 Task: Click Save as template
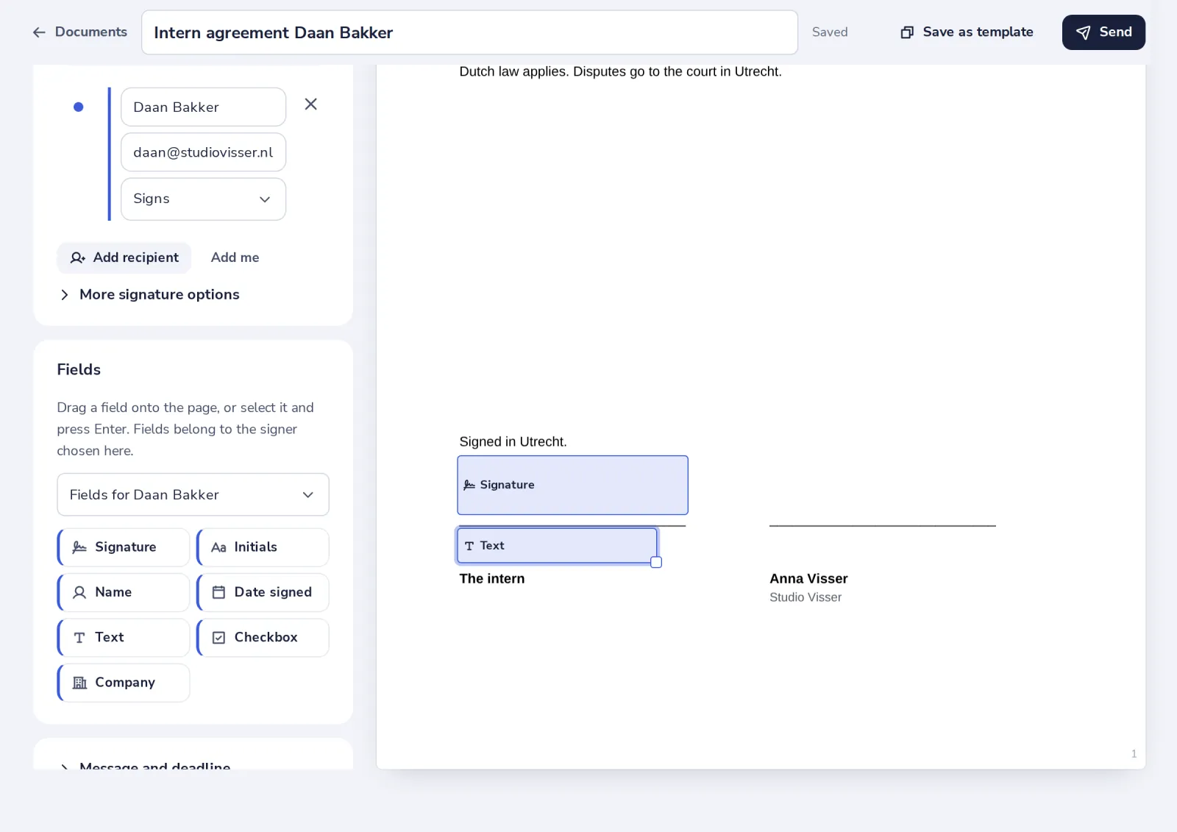point(967,32)
